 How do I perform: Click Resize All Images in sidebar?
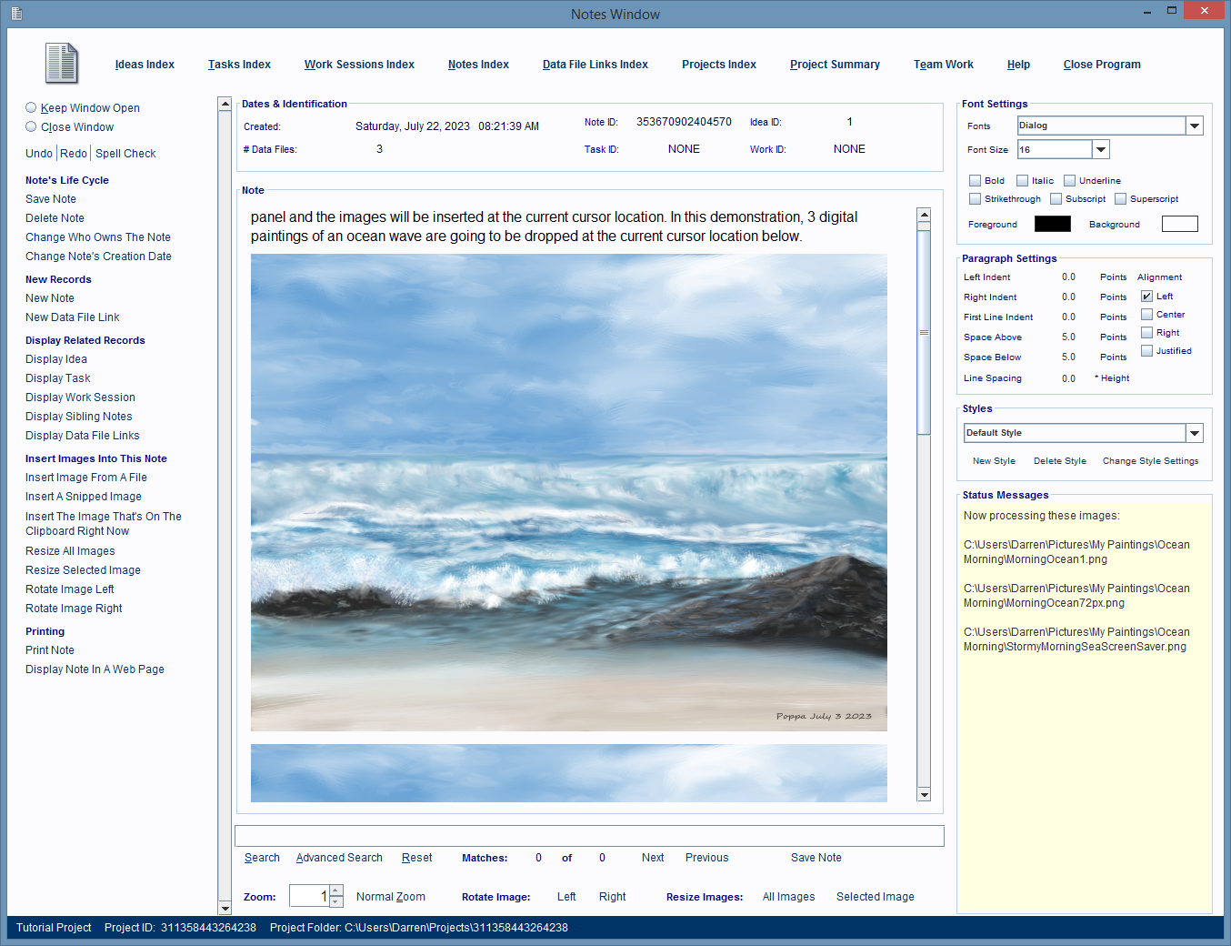point(70,551)
